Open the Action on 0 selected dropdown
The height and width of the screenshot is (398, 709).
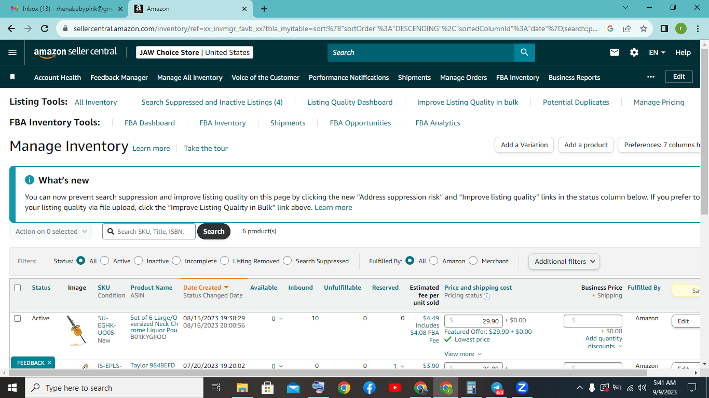pyautogui.click(x=51, y=232)
